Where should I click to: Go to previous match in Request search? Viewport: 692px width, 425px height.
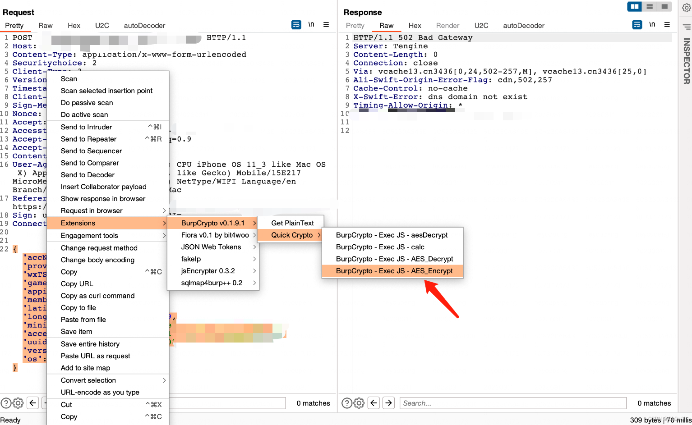click(33, 403)
